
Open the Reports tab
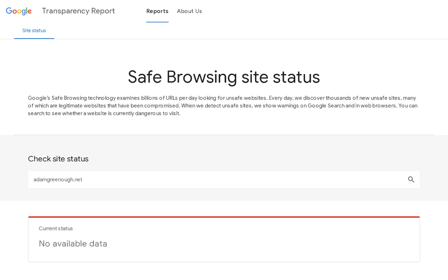157,11
